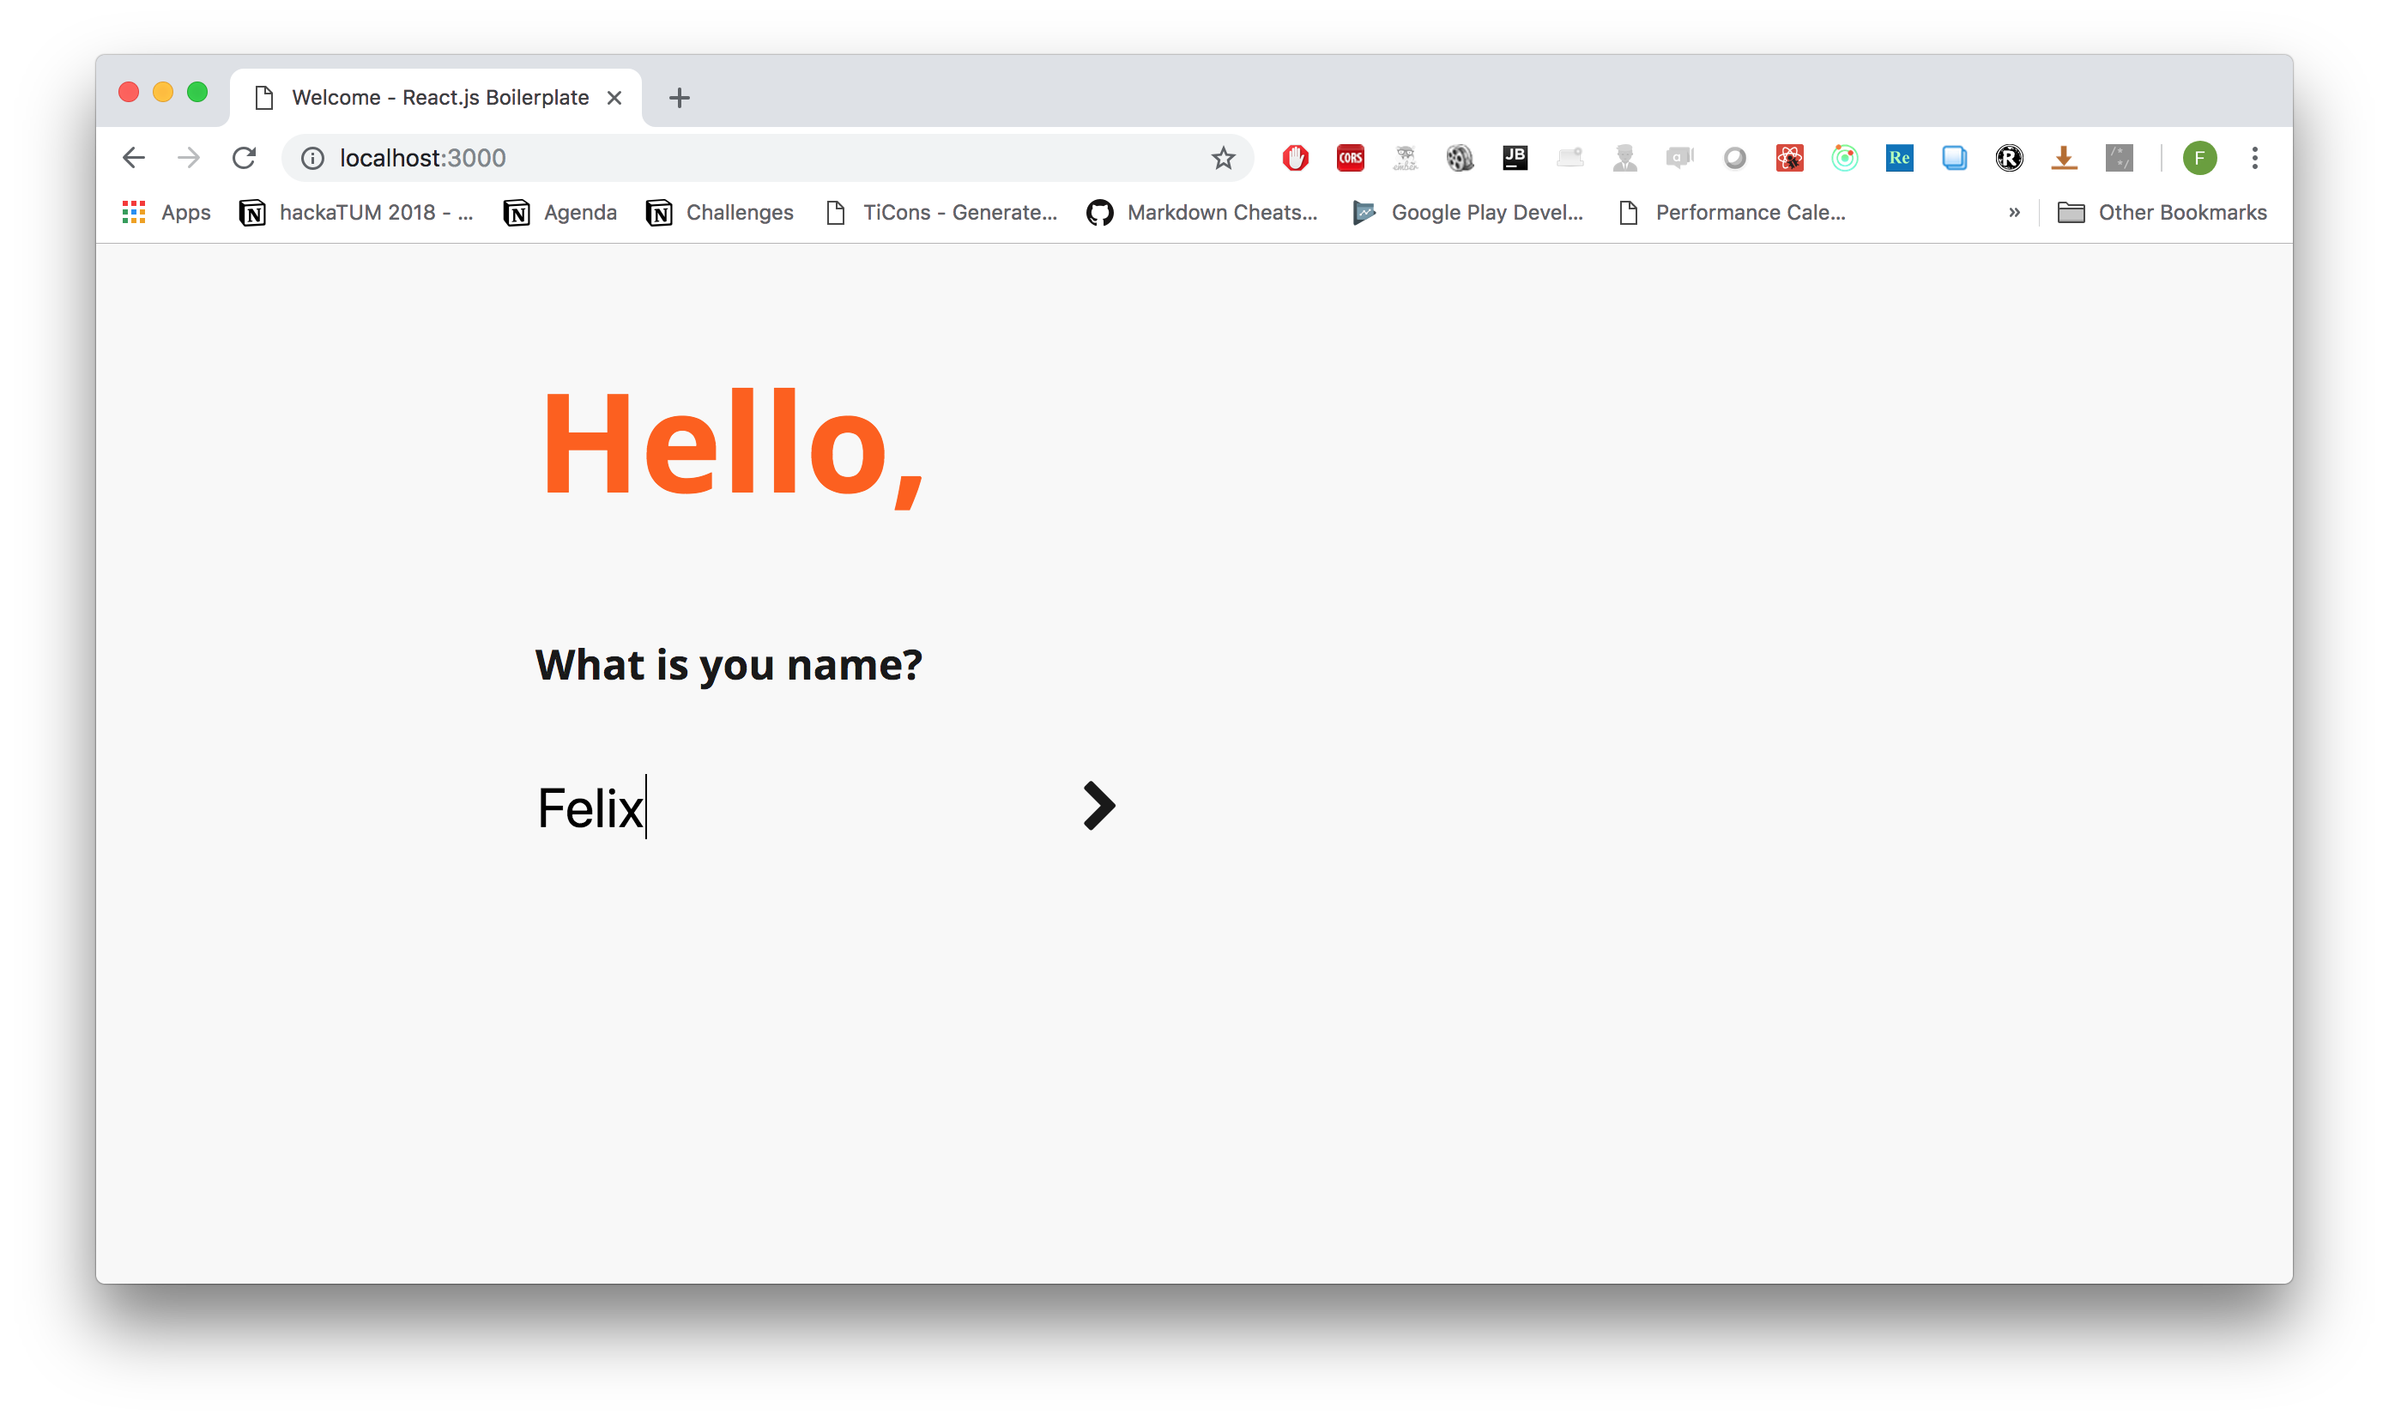Open Chrome three-dot menu
The width and height of the screenshot is (2389, 1421).
point(2254,158)
